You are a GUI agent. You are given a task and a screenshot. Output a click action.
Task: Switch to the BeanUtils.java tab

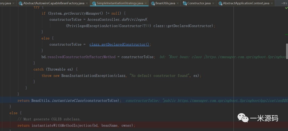[x=165, y=3]
